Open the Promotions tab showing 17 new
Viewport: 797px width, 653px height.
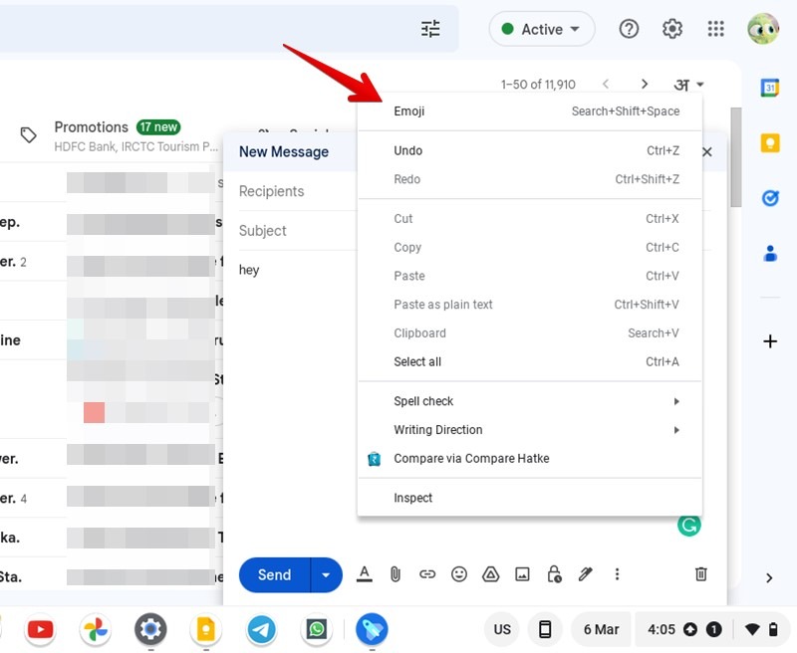coord(92,127)
